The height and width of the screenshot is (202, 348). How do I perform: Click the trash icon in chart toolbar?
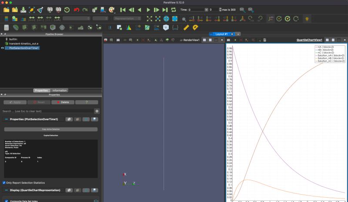pos(264,40)
